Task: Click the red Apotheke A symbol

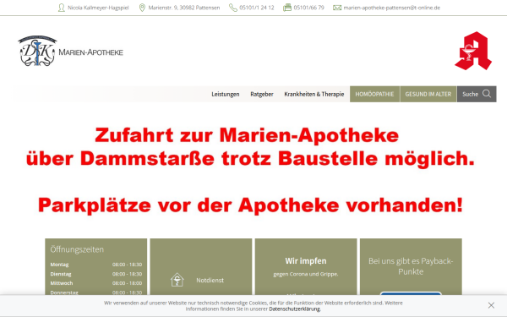Action: 473,51
